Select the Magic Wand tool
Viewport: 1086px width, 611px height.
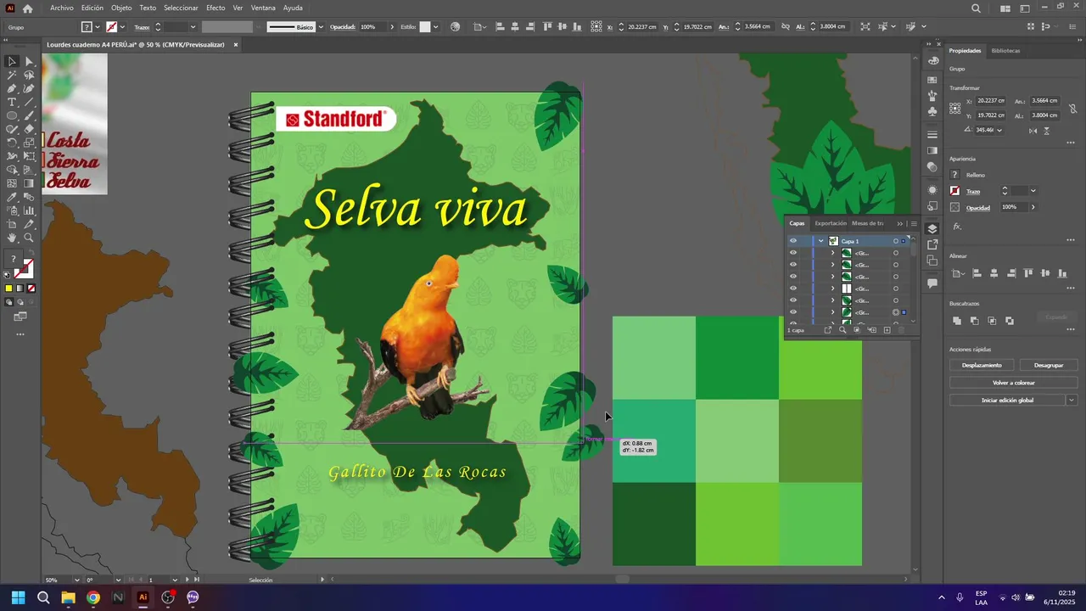click(12, 75)
